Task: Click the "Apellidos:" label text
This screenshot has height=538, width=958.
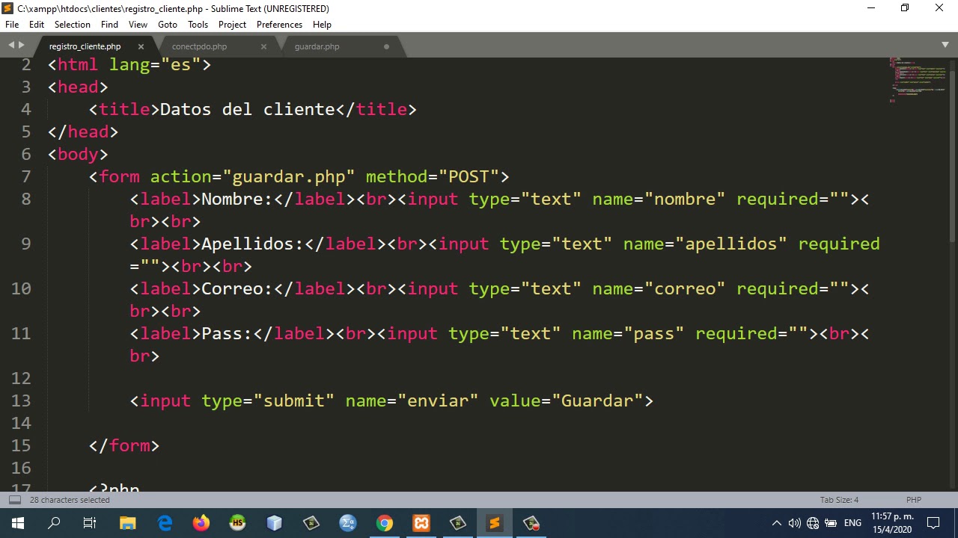Action: pos(252,244)
